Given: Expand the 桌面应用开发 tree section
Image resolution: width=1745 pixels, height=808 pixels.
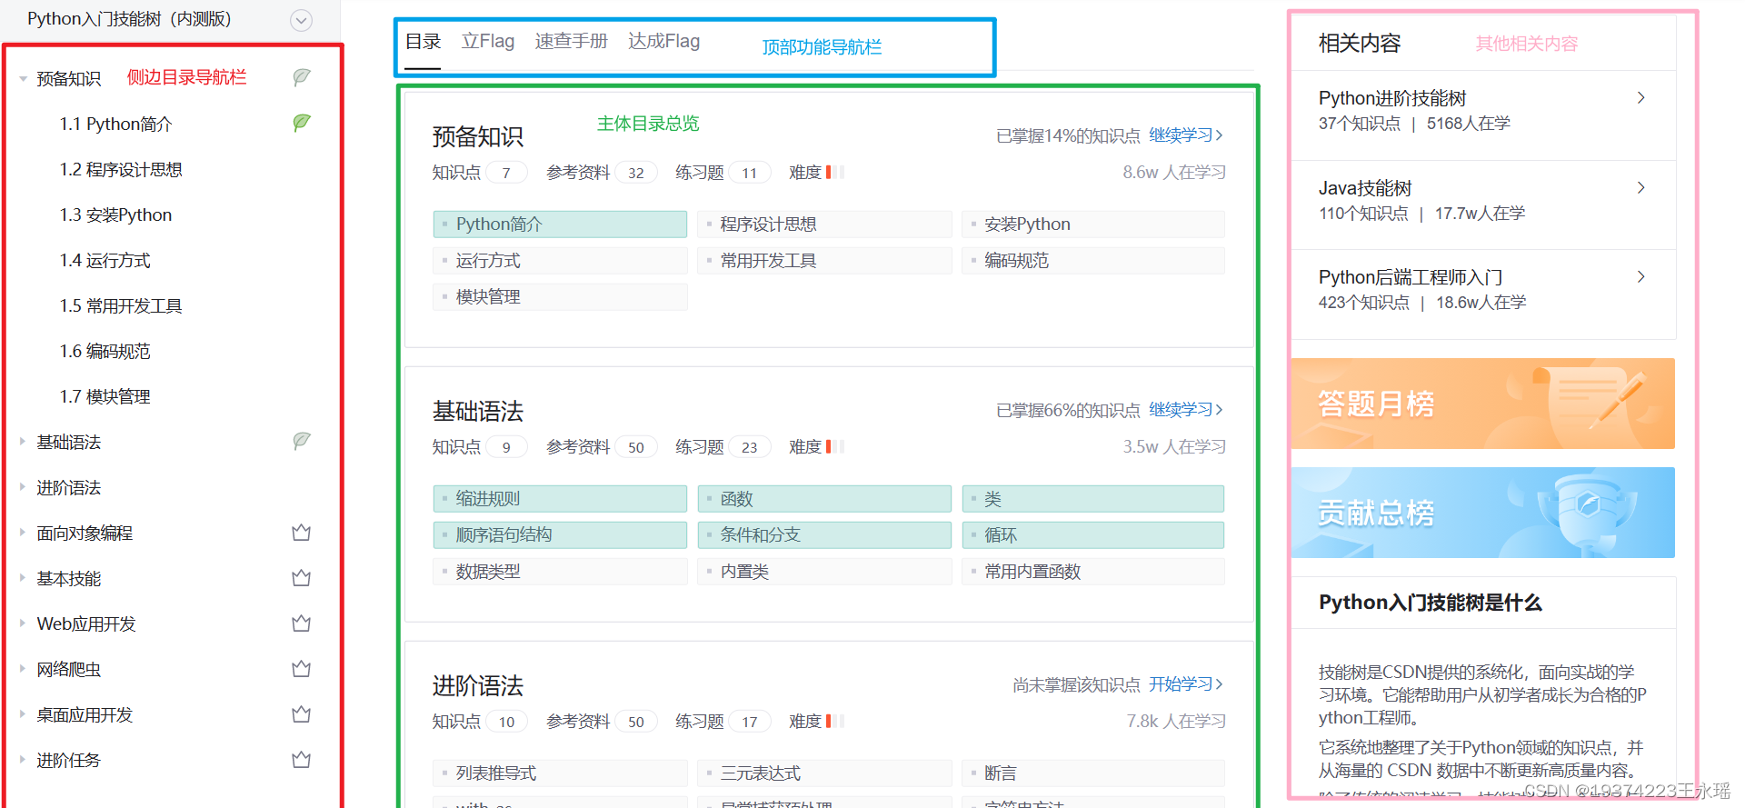Looking at the screenshot, I should click(x=23, y=714).
